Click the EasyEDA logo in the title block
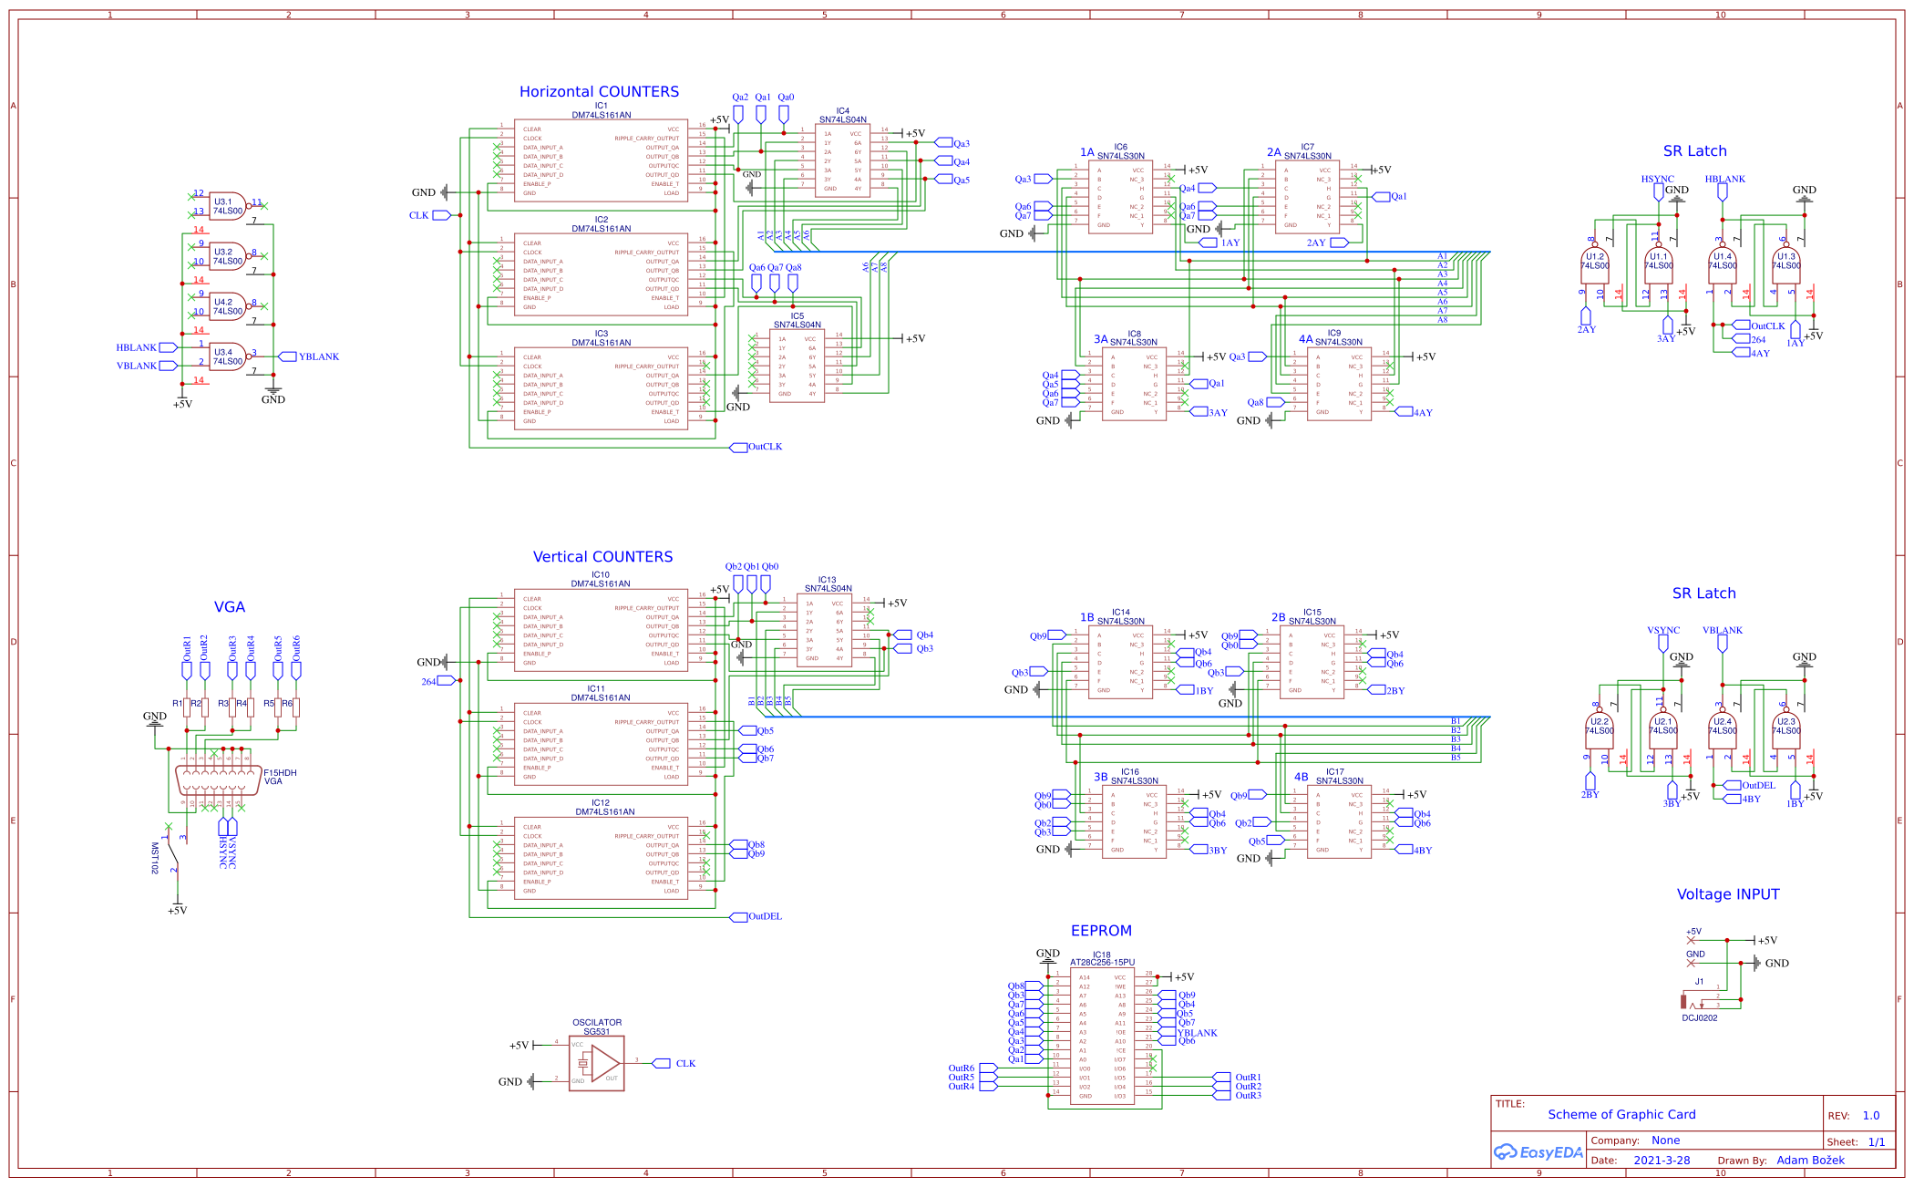 click(x=1538, y=1151)
